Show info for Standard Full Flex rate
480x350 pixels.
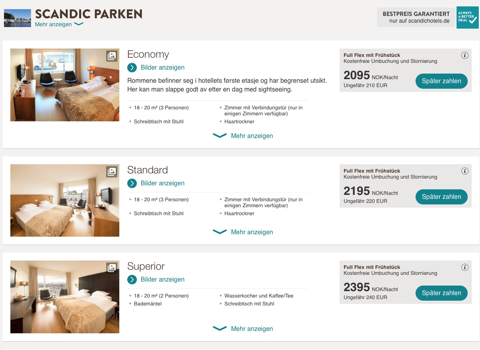tap(465, 171)
